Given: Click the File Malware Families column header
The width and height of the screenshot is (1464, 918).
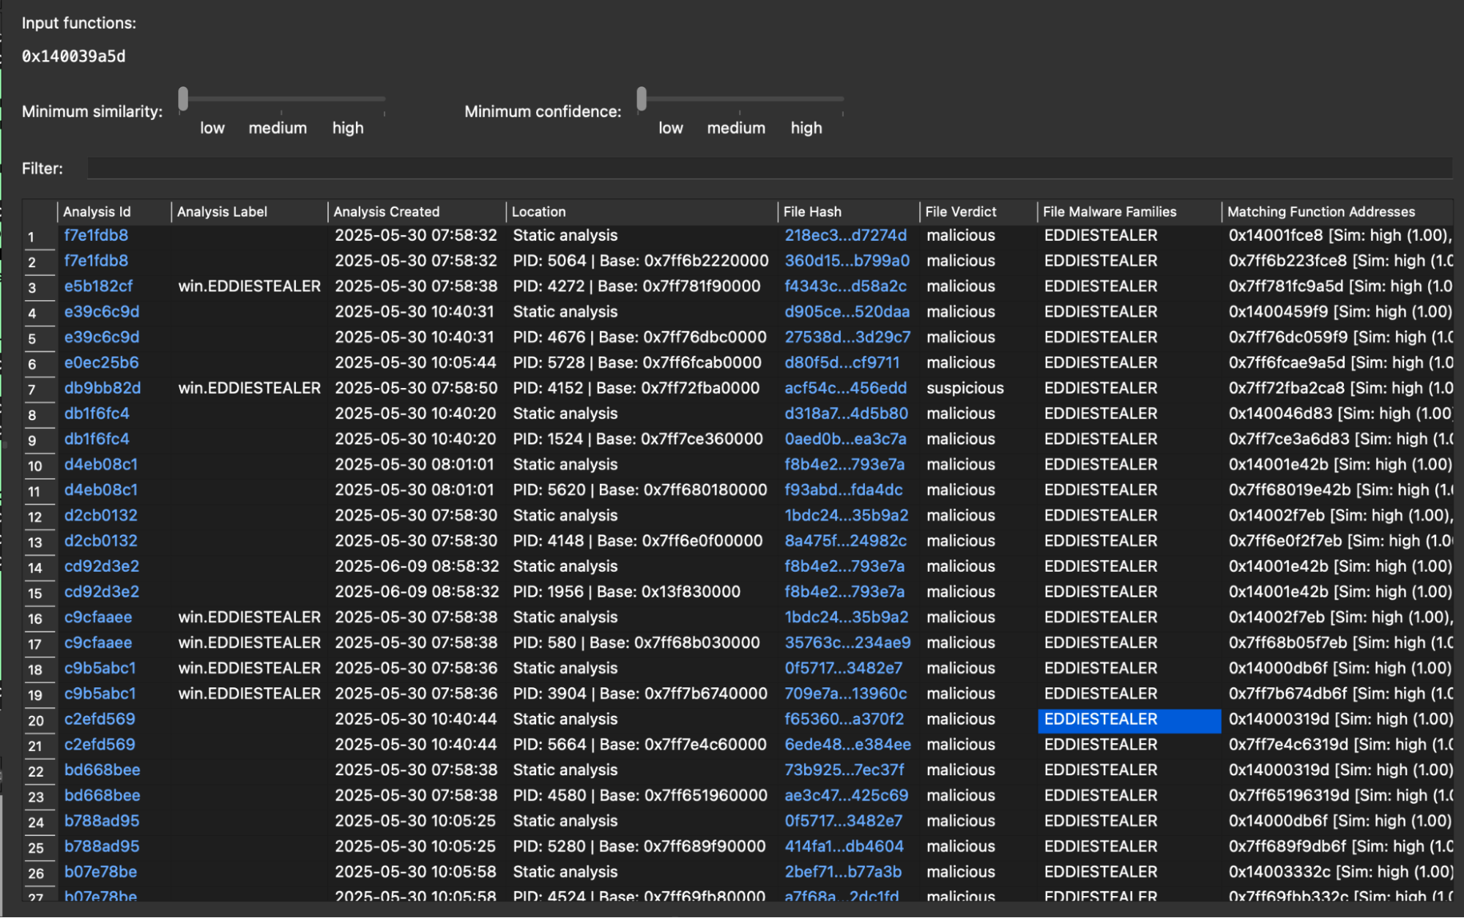Looking at the screenshot, I should click(x=1109, y=212).
